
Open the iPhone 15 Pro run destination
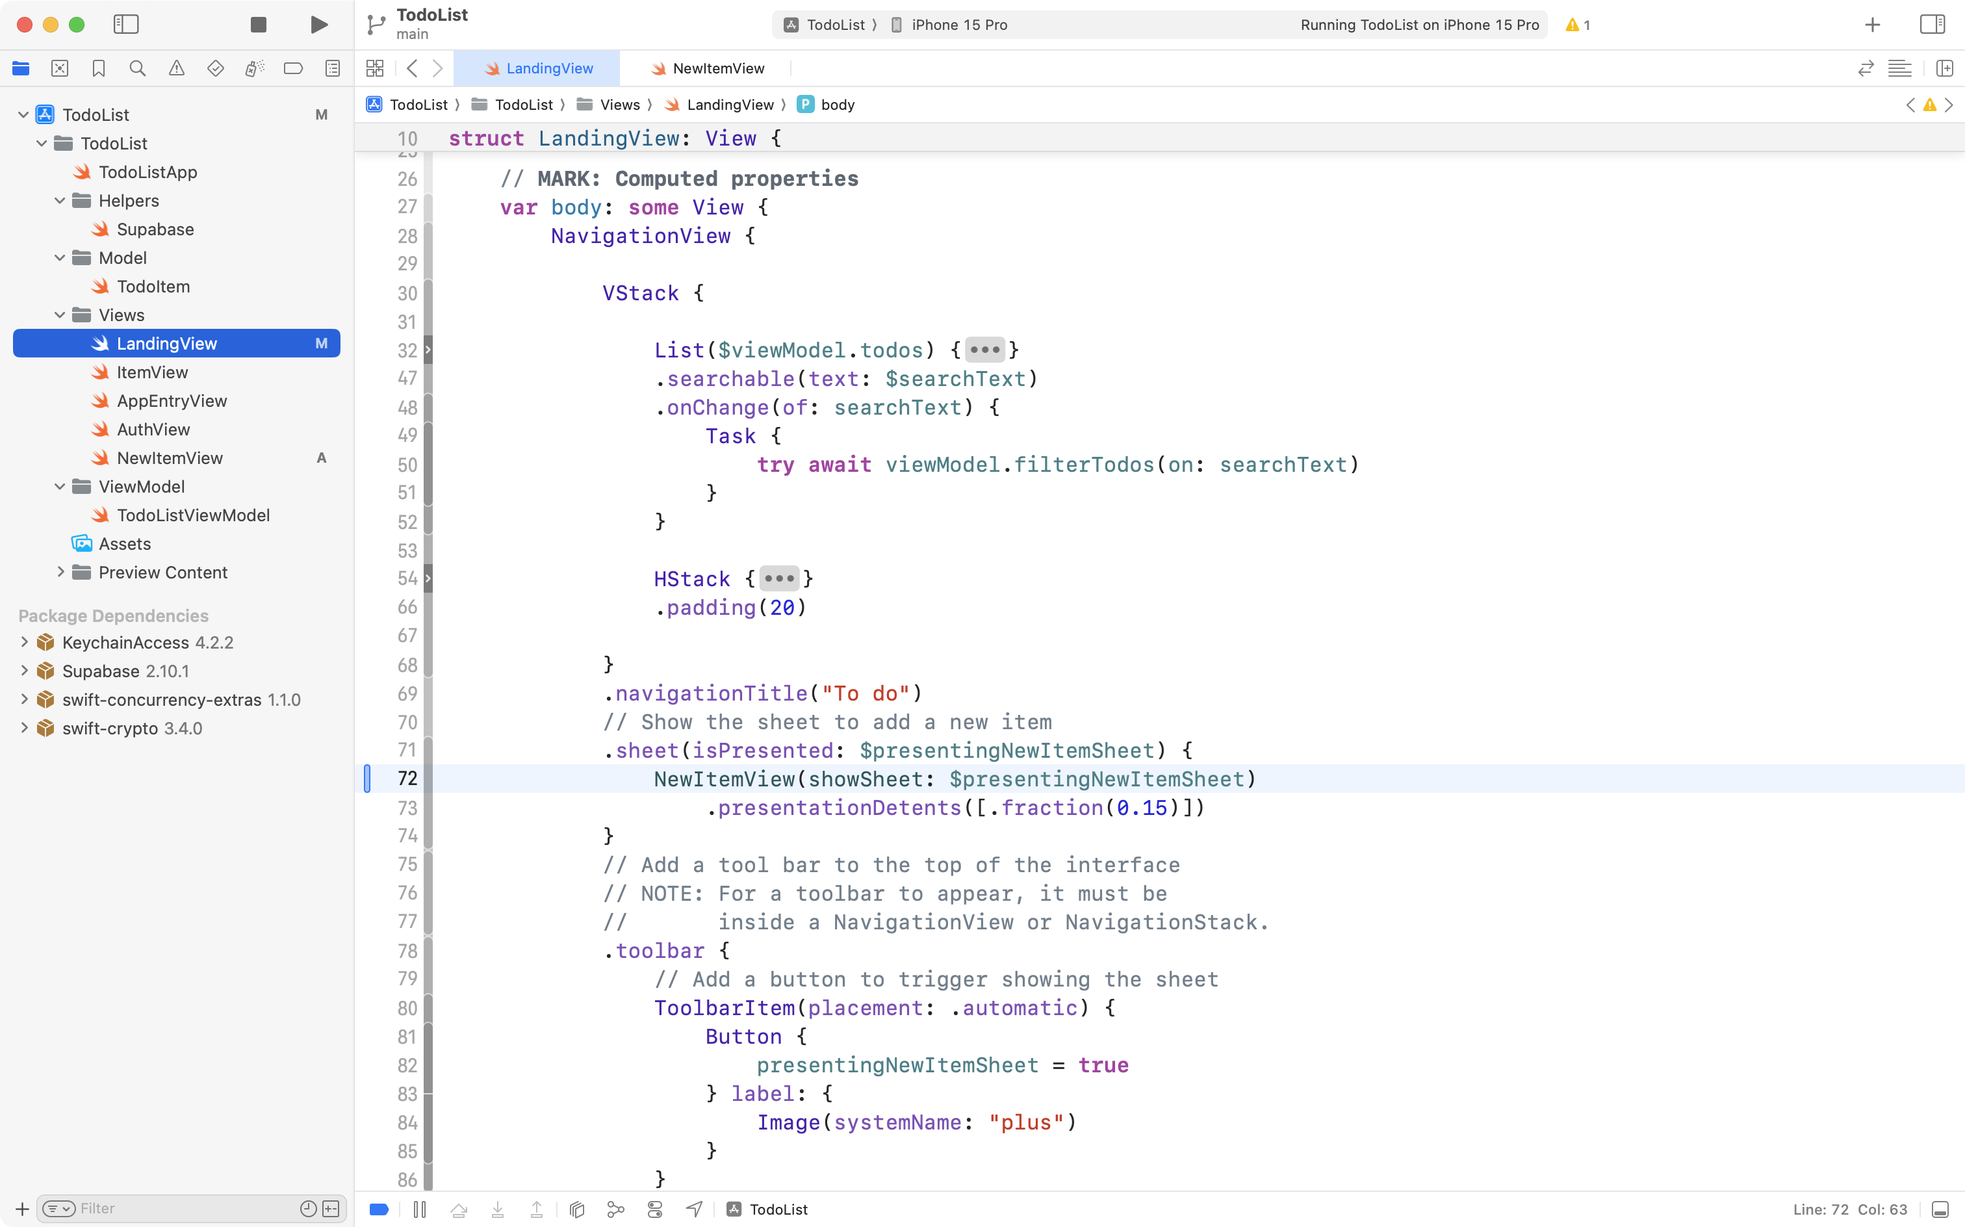958,24
